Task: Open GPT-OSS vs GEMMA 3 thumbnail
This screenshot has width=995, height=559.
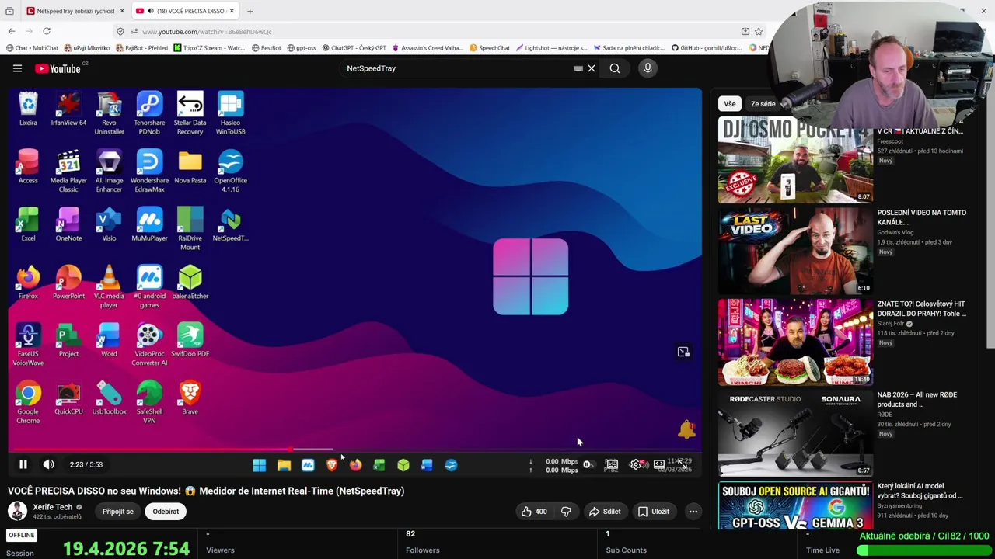Action: [x=795, y=505]
